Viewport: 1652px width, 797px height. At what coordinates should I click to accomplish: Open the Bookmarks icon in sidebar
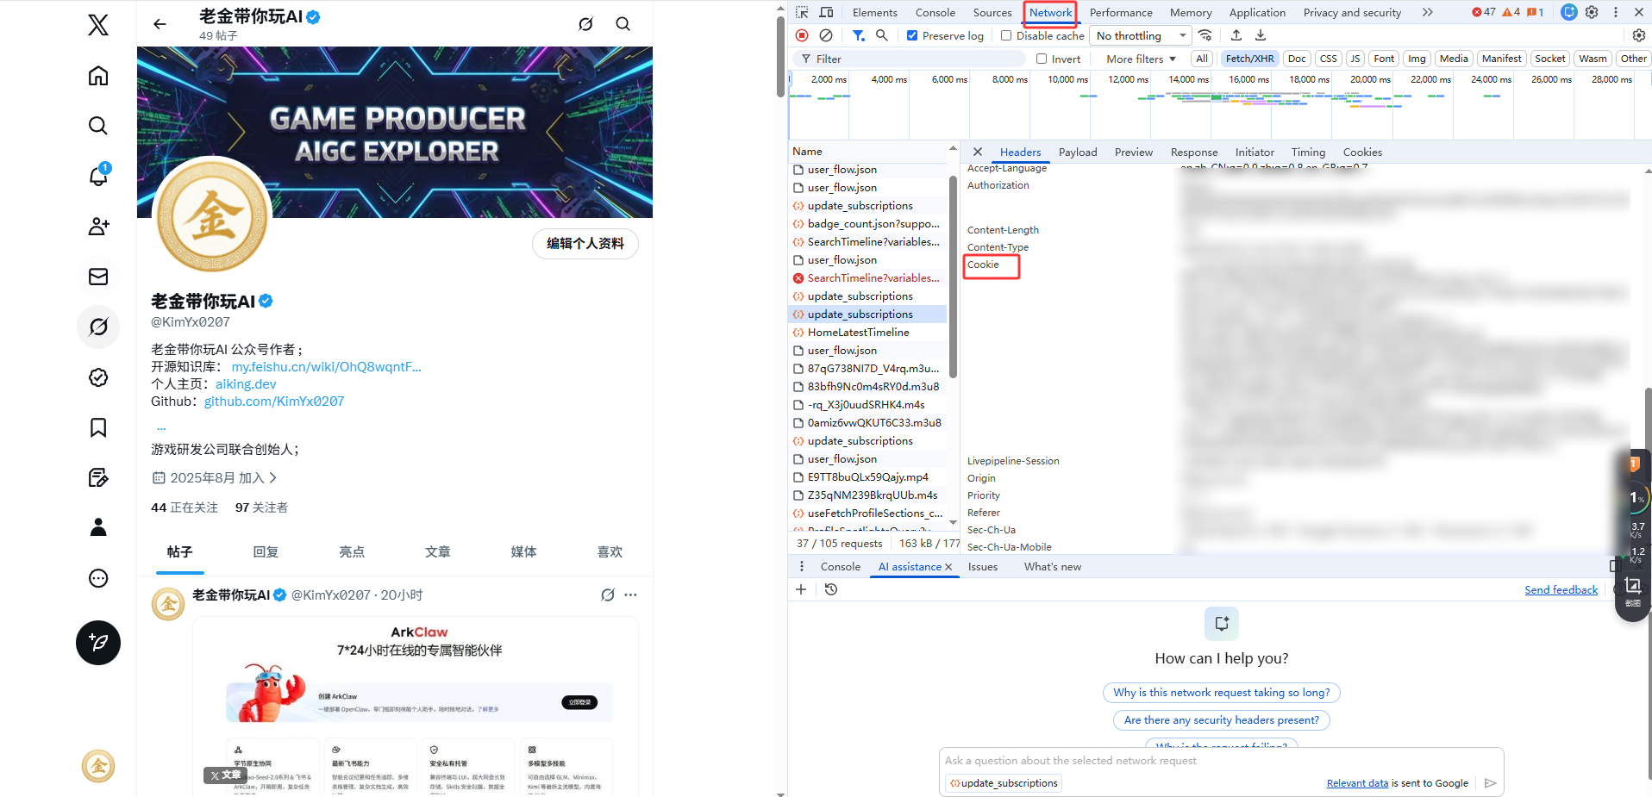[98, 427]
